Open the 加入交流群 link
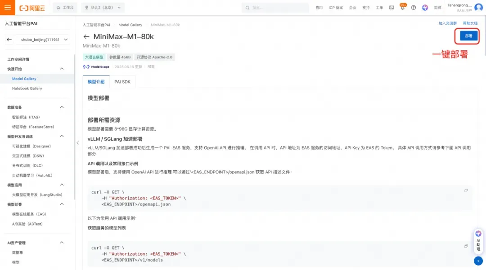 pyautogui.click(x=448, y=23)
